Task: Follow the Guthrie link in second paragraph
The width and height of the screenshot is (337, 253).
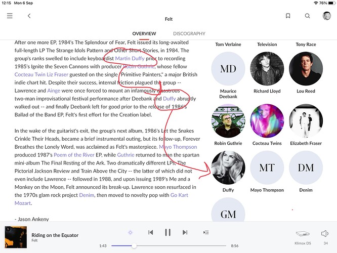Action: pyautogui.click(x=125, y=155)
